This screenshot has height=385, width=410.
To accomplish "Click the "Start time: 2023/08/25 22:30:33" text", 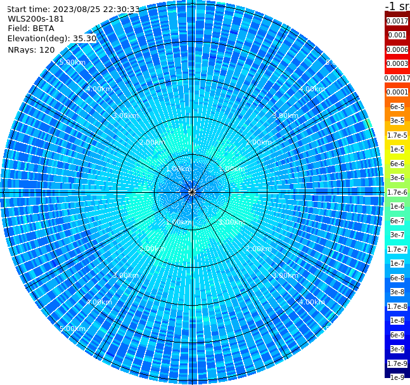I will click(74, 9).
